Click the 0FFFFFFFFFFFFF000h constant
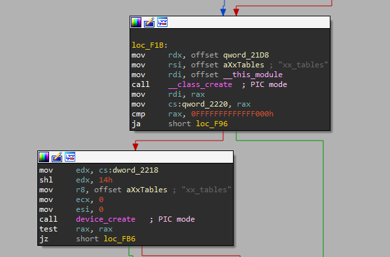390x257 pixels. tap(232, 114)
